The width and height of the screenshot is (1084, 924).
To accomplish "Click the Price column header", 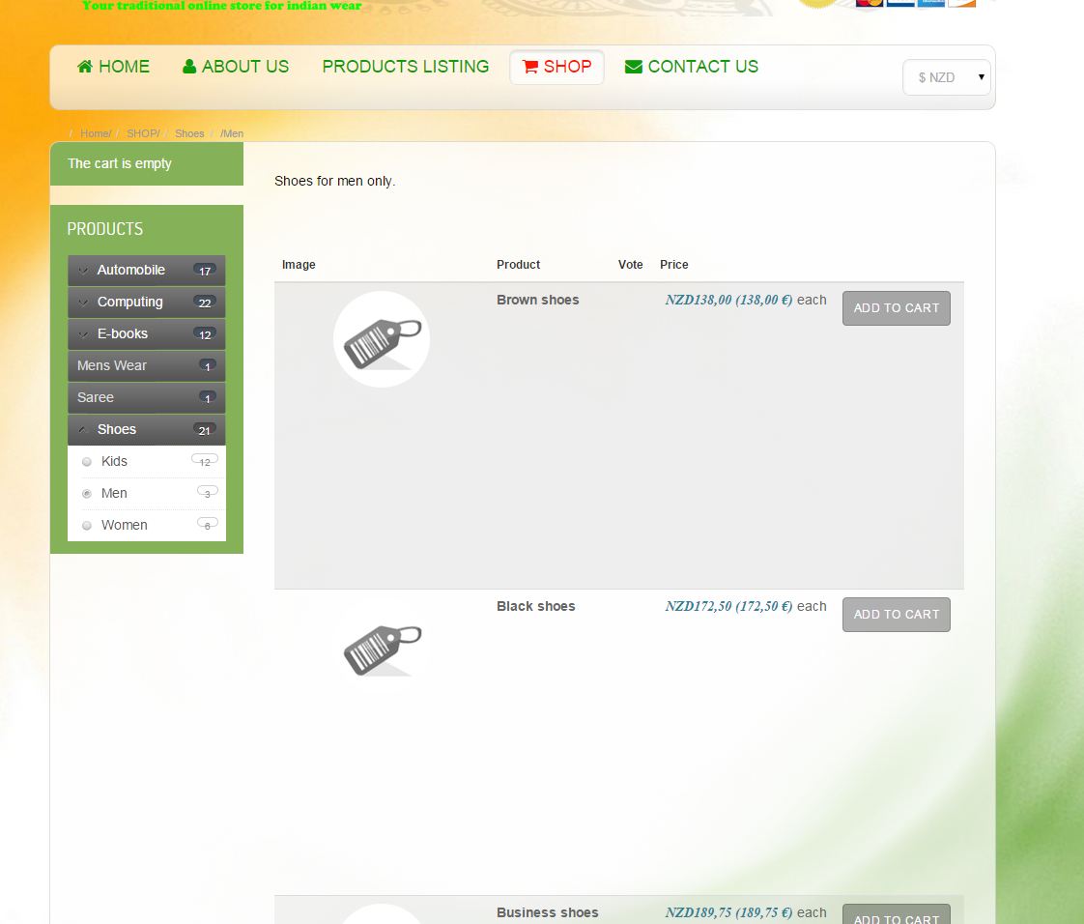I will [x=674, y=264].
